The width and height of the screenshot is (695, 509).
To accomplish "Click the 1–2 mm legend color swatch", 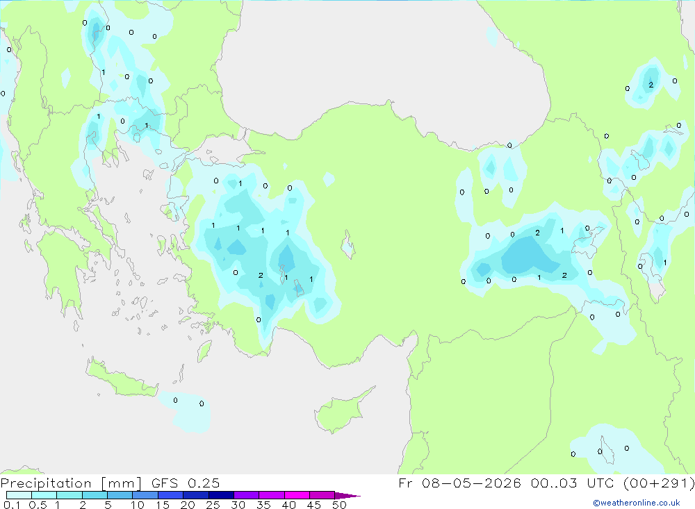I will [x=69, y=495].
